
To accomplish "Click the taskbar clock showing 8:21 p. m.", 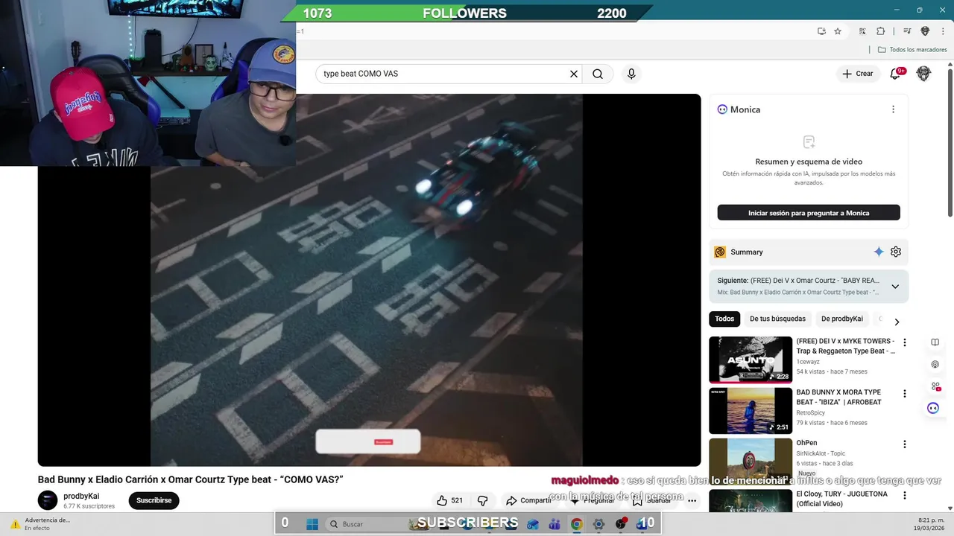I will (927, 523).
